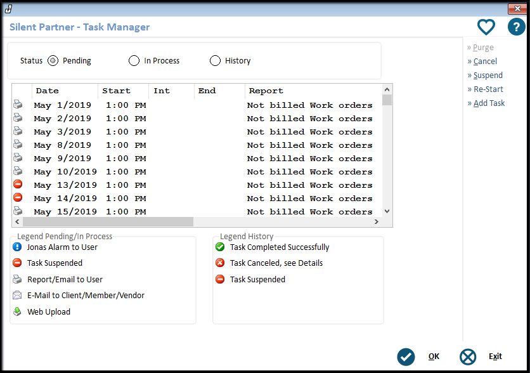The width and height of the screenshot is (530, 373).
Task: Click the Task Suspended icon in the History legend
Action: (x=220, y=279)
